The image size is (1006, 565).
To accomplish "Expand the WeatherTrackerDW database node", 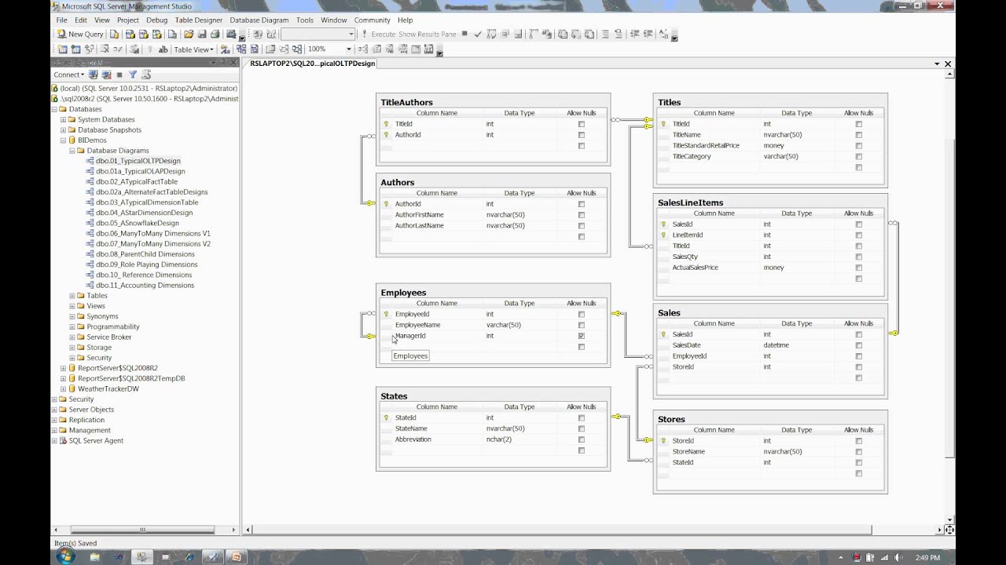I will pyautogui.click(x=64, y=388).
